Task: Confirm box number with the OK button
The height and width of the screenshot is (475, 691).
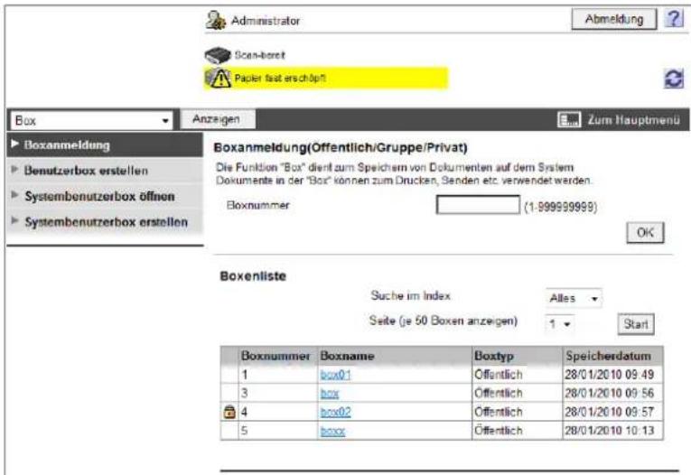Action: (x=645, y=233)
